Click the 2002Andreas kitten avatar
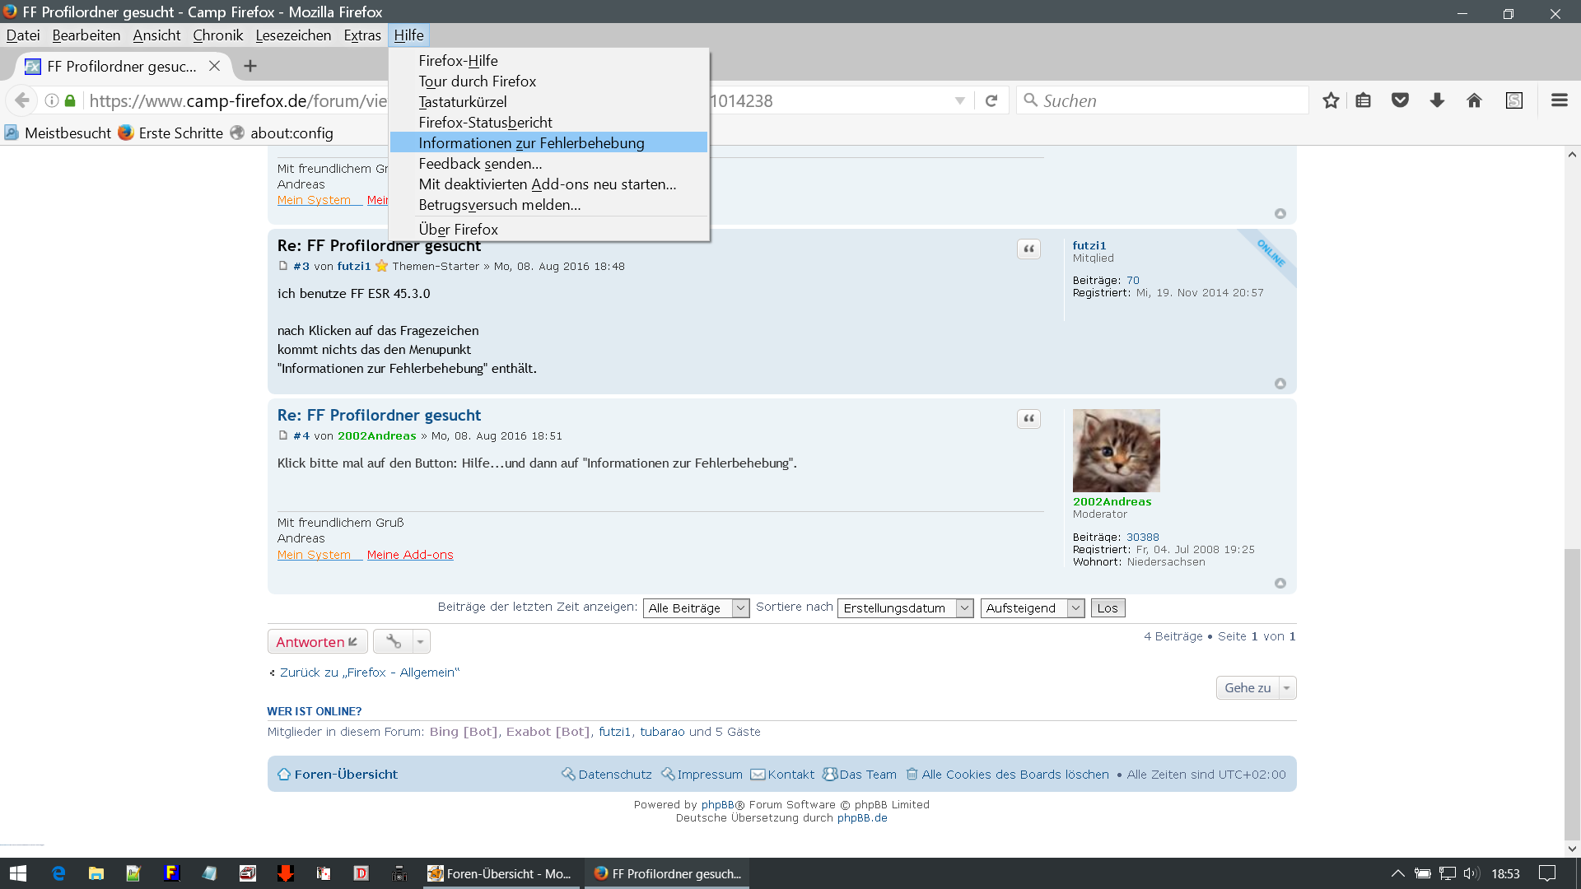The height and width of the screenshot is (889, 1581). (1116, 450)
